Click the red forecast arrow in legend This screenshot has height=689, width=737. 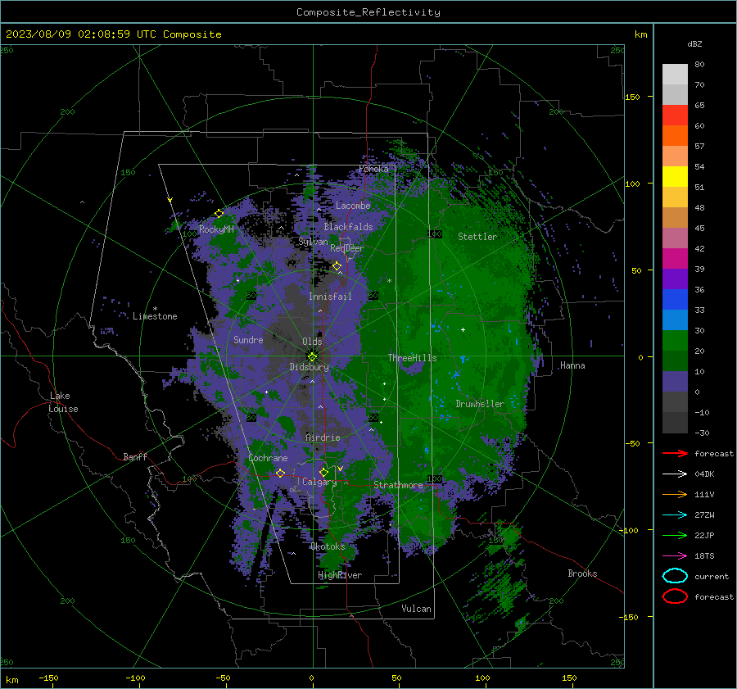pyautogui.click(x=675, y=453)
